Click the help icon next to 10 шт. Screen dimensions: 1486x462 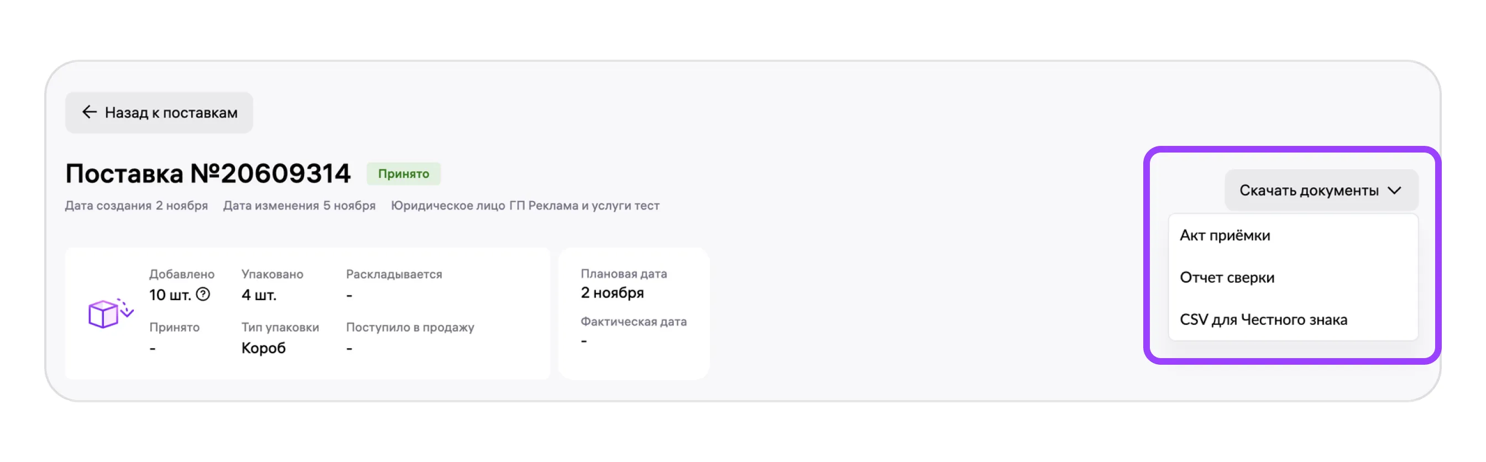pyautogui.click(x=203, y=294)
